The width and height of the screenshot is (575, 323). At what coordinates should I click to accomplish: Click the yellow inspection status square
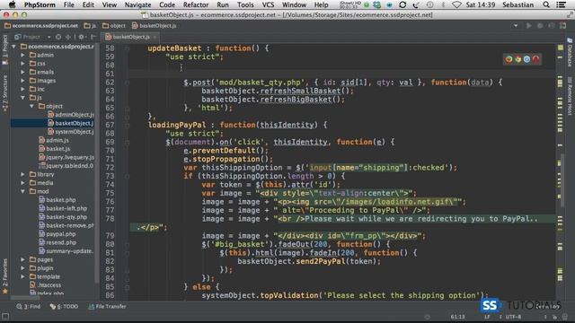560,48
